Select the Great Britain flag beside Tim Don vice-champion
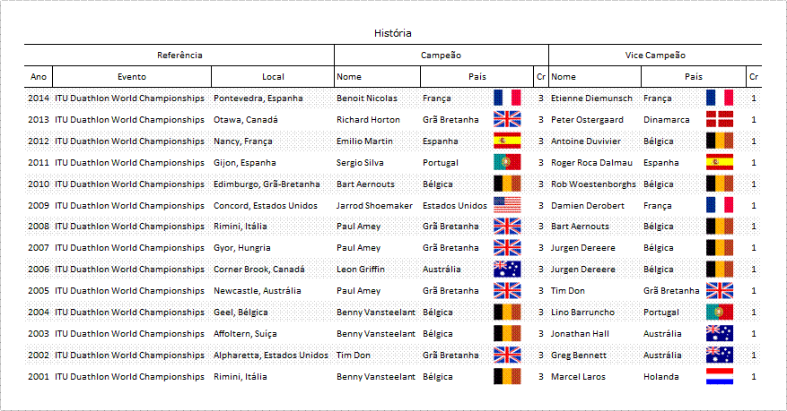Viewport: 787px width, 411px height. click(719, 290)
